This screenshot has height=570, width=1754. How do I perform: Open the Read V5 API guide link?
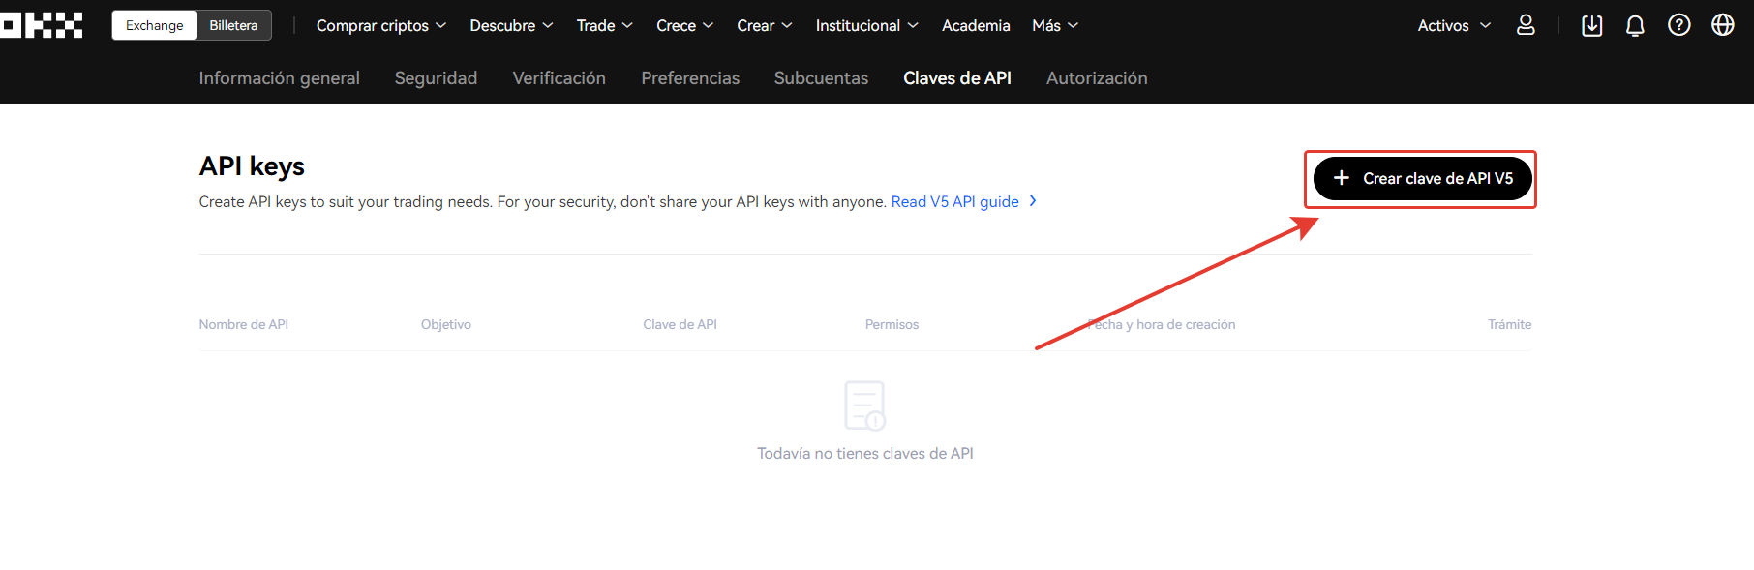point(963,201)
